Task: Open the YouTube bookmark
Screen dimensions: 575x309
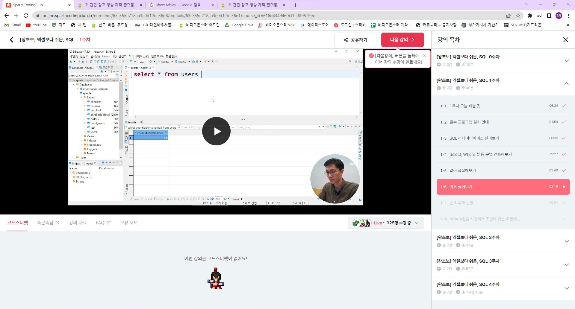Action: [x=36, y=25]
